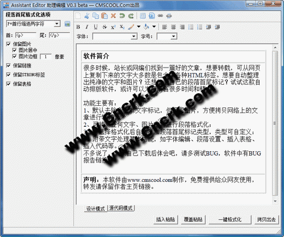Apply subscript x₂ formatting

pyautogui.click(x=122, y=27)
